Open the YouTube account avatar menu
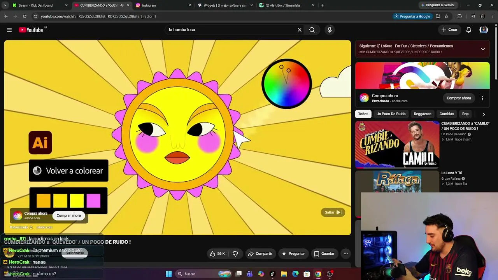Image resolution: width=498 pixels, height=280 pixels. (x=484, y=30)
